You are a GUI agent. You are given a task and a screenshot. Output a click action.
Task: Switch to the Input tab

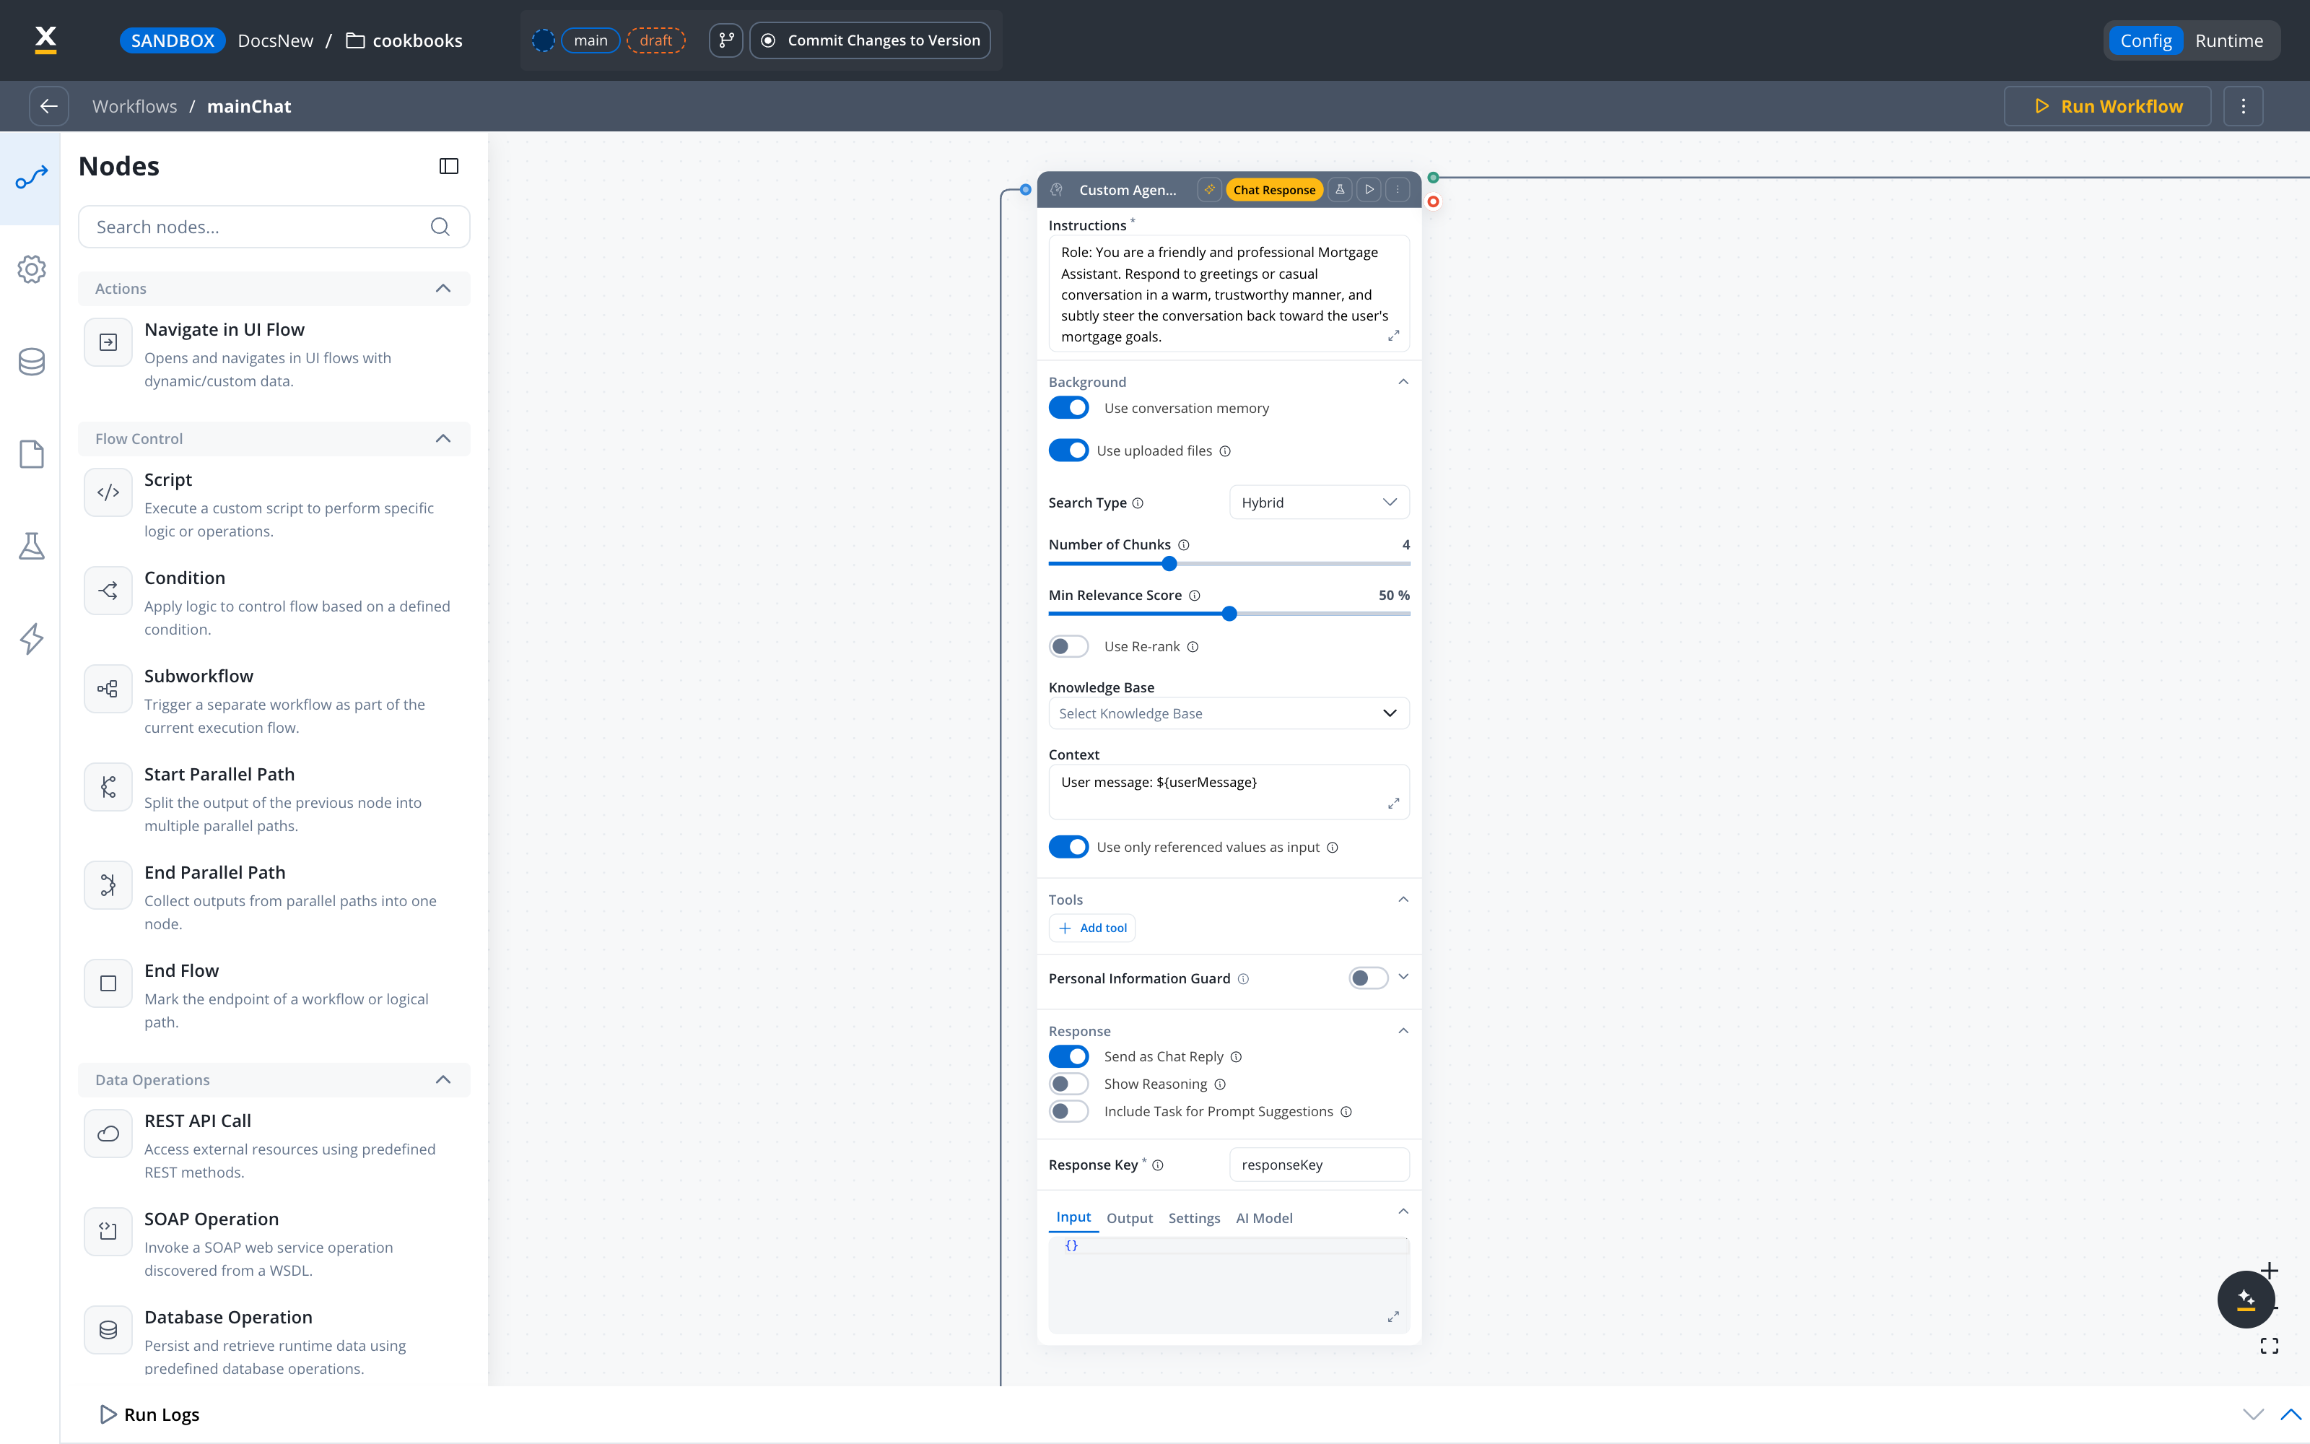[1073, 1217]
